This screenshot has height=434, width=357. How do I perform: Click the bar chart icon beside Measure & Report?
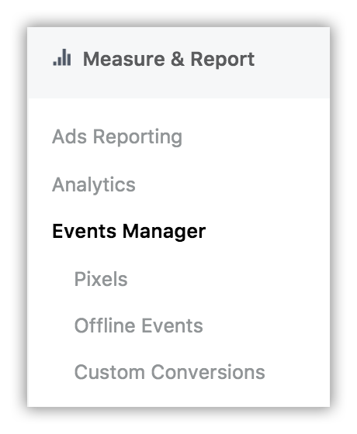62,57
